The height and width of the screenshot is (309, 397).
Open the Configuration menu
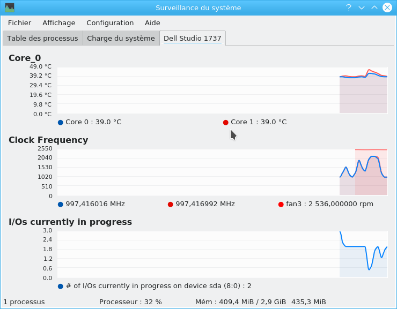[x=110, y=22]
